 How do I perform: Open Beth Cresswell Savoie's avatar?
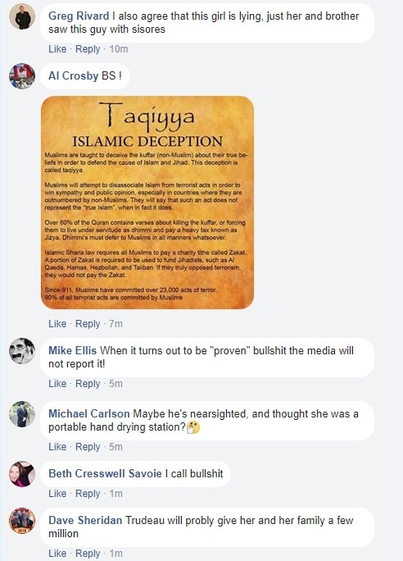22,474
